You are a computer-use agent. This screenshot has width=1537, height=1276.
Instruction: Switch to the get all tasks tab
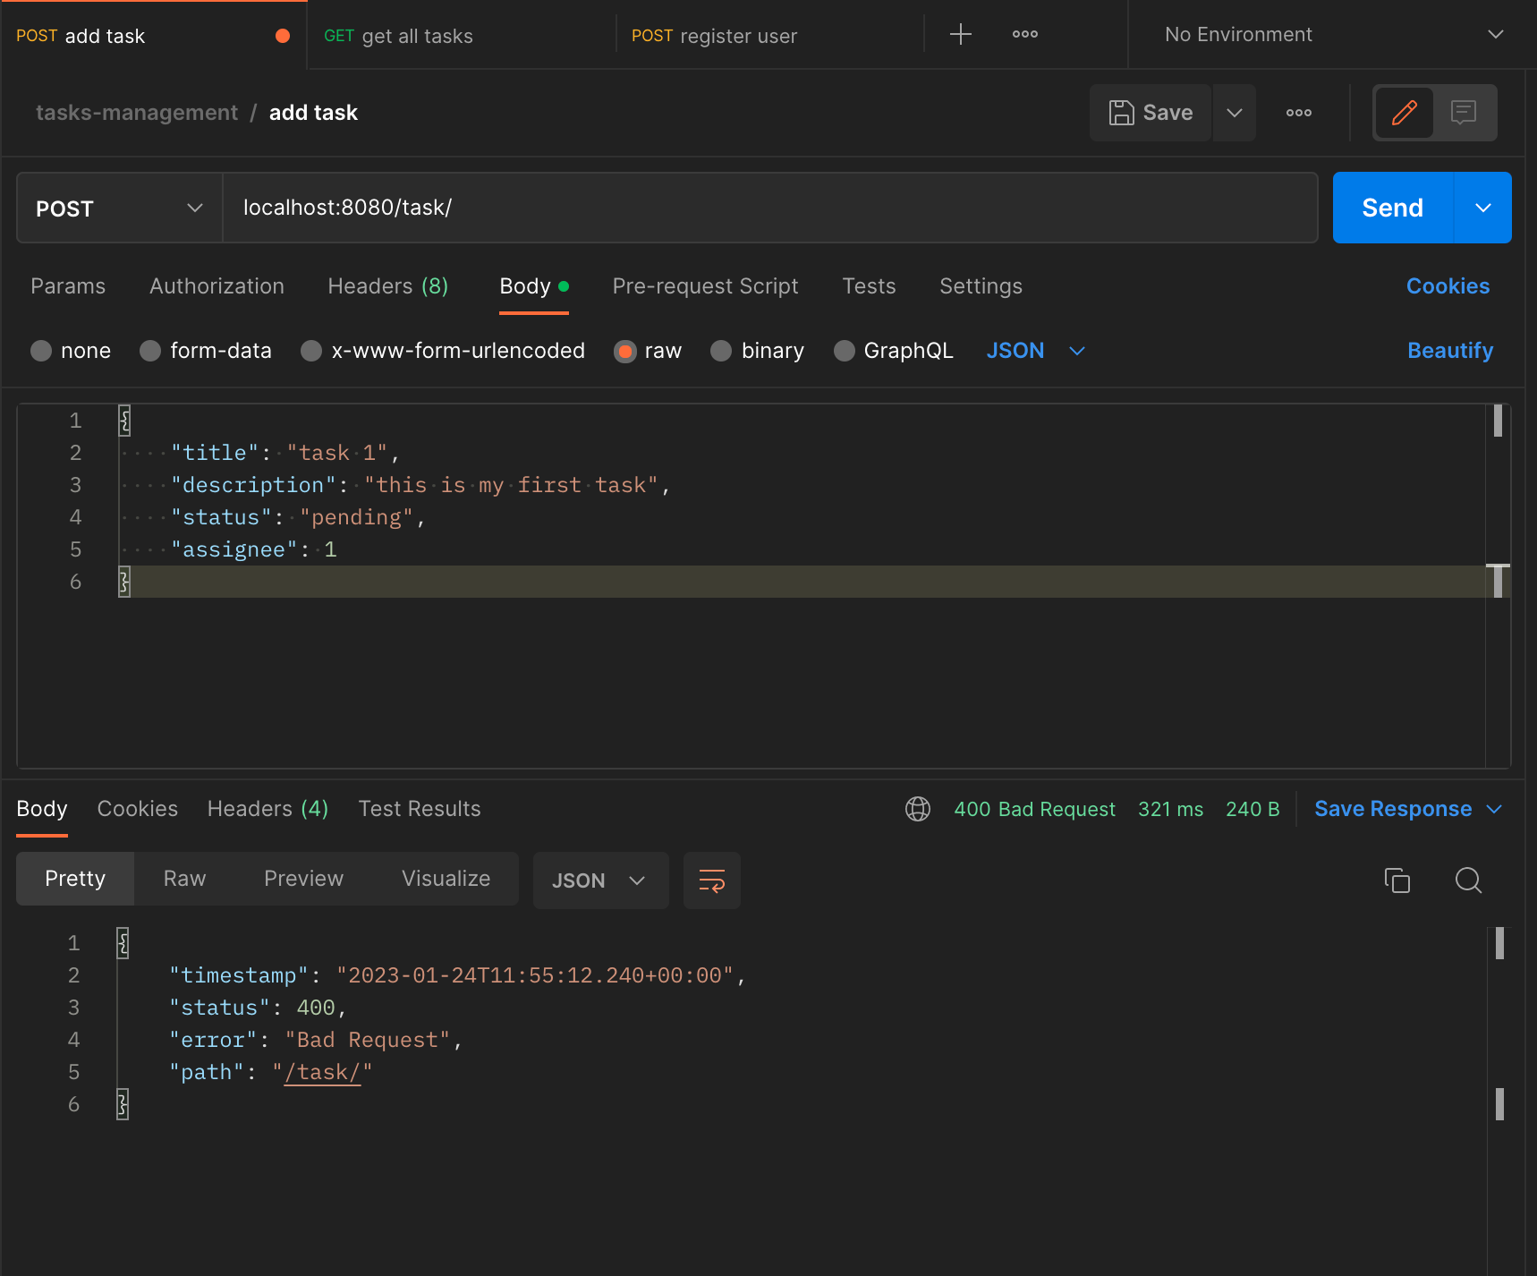pos(461,36)
